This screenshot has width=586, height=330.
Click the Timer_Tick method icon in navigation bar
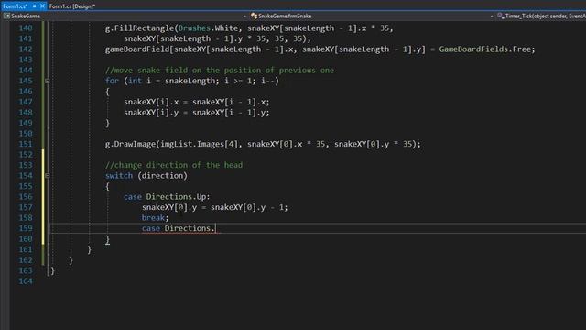501,16
